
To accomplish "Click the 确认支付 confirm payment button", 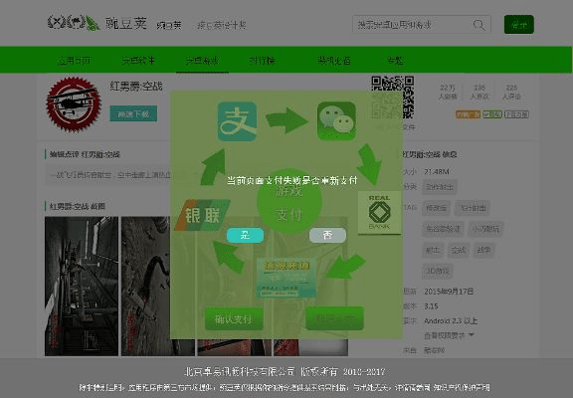I will (234, 319).
